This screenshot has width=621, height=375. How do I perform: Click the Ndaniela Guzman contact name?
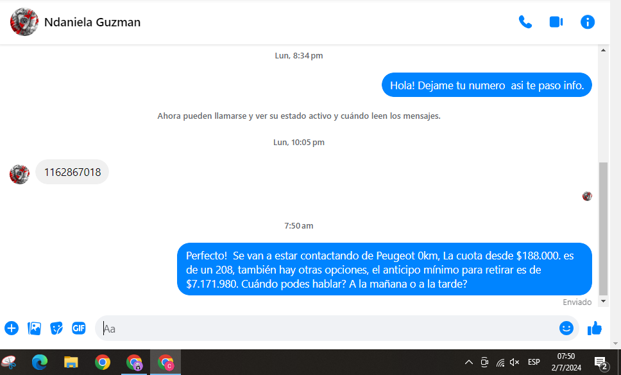coord(92,22)
